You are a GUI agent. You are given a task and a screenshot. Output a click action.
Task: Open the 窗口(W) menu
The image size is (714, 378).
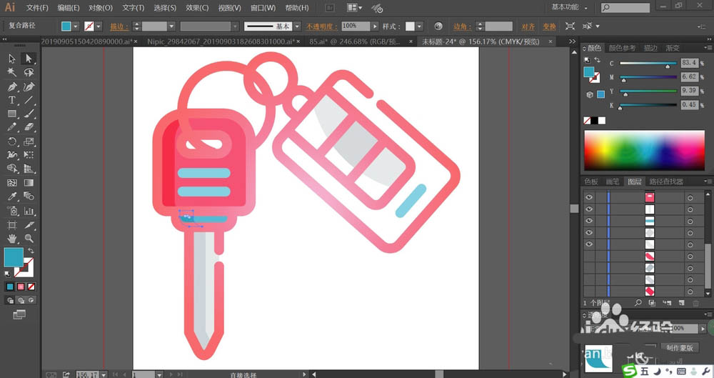pyautogui.click(x=263, y=8)
